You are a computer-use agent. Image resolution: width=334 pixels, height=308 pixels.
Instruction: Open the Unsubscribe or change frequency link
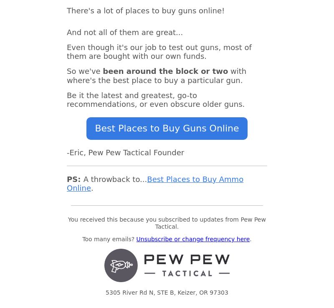coord(193,239)
